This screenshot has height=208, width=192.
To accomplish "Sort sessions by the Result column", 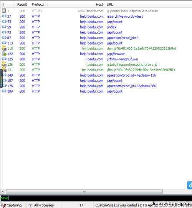I will pyautogui.click(x=22, y=4).
